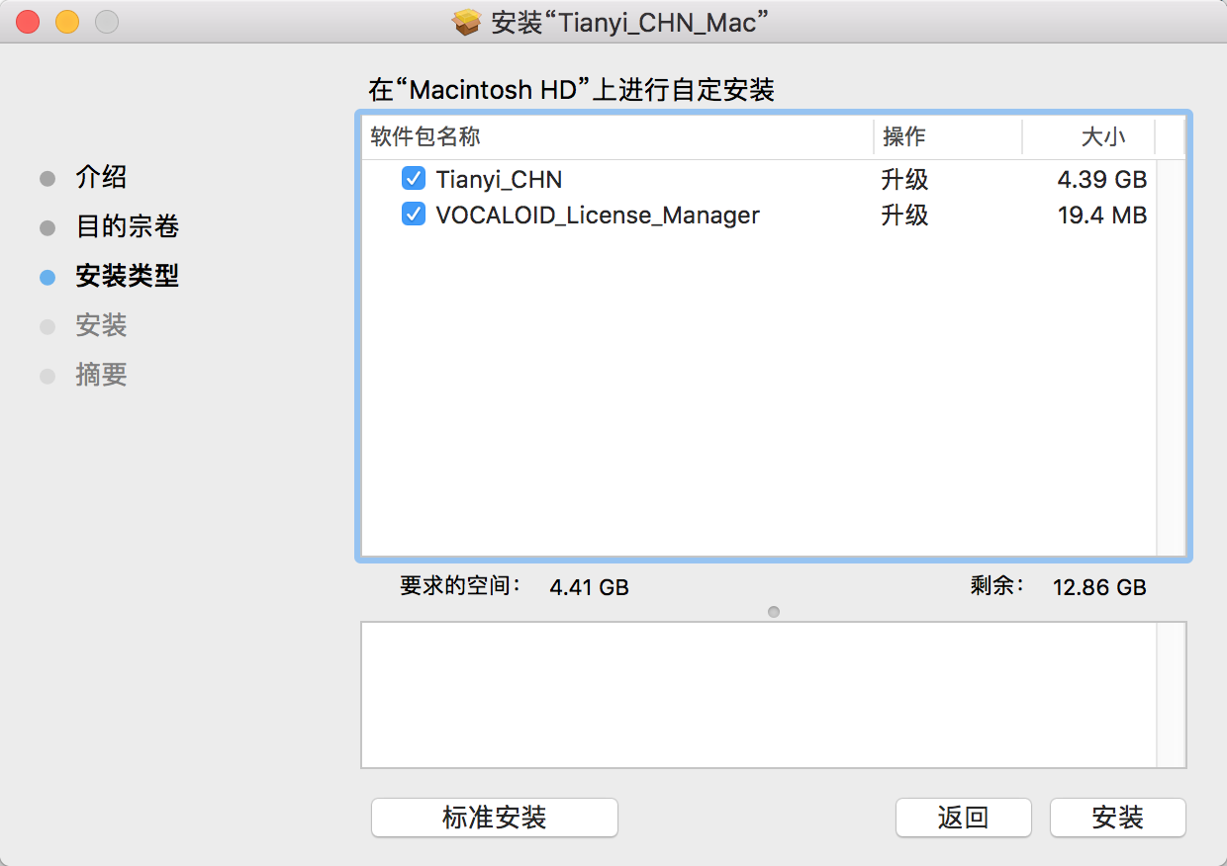Click the 操作 column header
The image size is (1227, 866).
coord(904,136)
